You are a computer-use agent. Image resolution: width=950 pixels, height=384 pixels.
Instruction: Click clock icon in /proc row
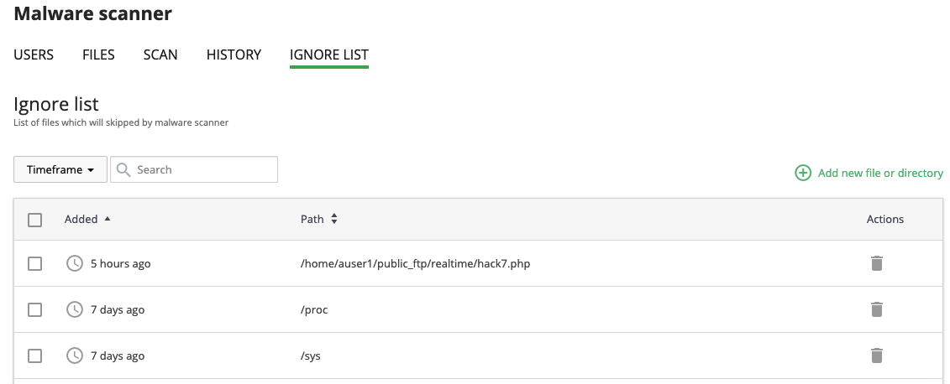coord(75,309)
